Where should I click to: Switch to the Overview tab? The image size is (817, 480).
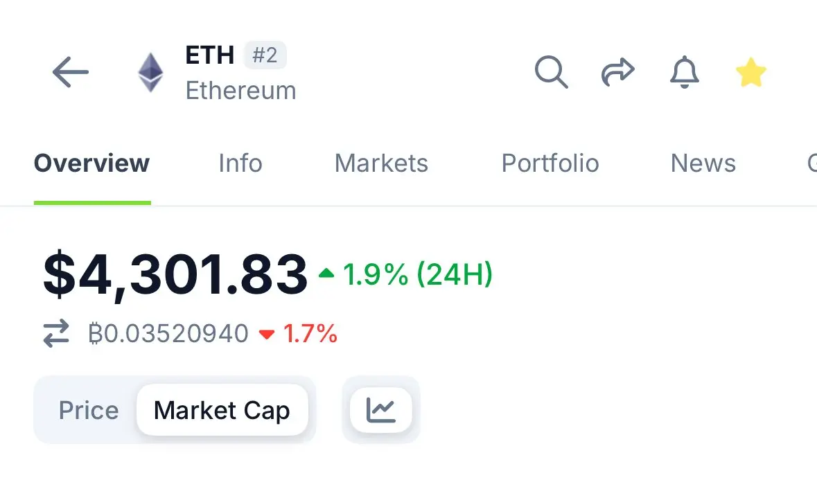92,163
